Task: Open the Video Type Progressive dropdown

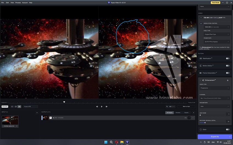Action: tap(215, 88)
